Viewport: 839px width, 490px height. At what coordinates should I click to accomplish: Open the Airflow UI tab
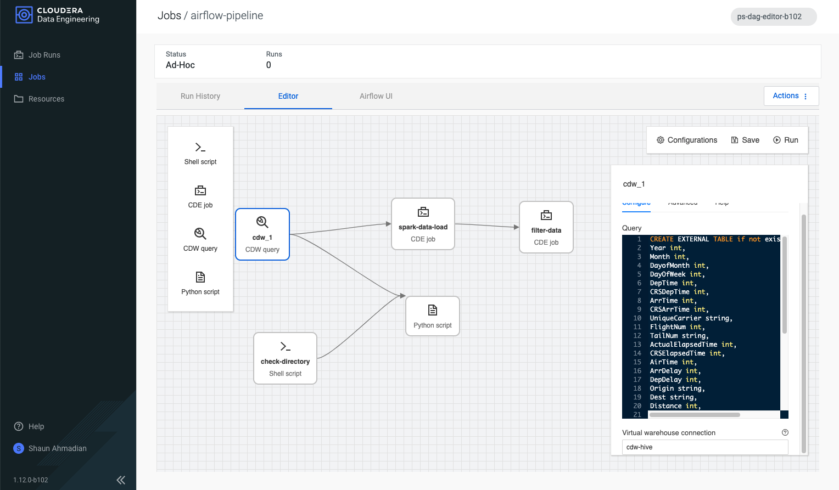(376, 96)
